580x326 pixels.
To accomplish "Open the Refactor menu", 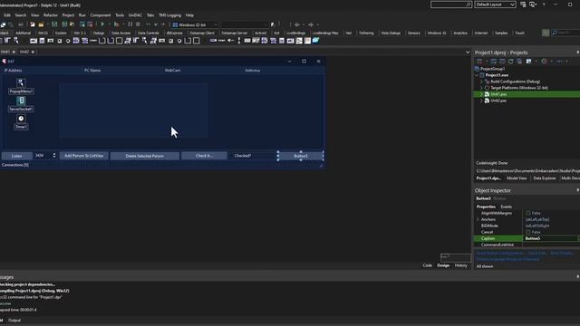I will (x=51, y=15).
